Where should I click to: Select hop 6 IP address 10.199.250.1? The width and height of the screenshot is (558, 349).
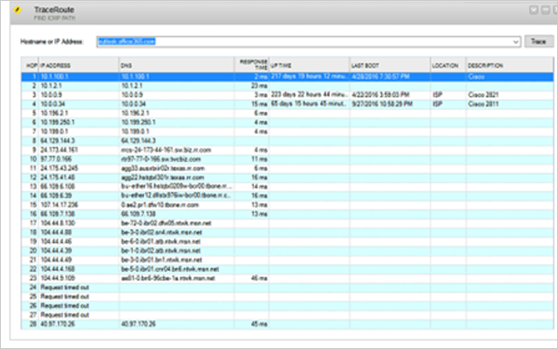[58, 123]
